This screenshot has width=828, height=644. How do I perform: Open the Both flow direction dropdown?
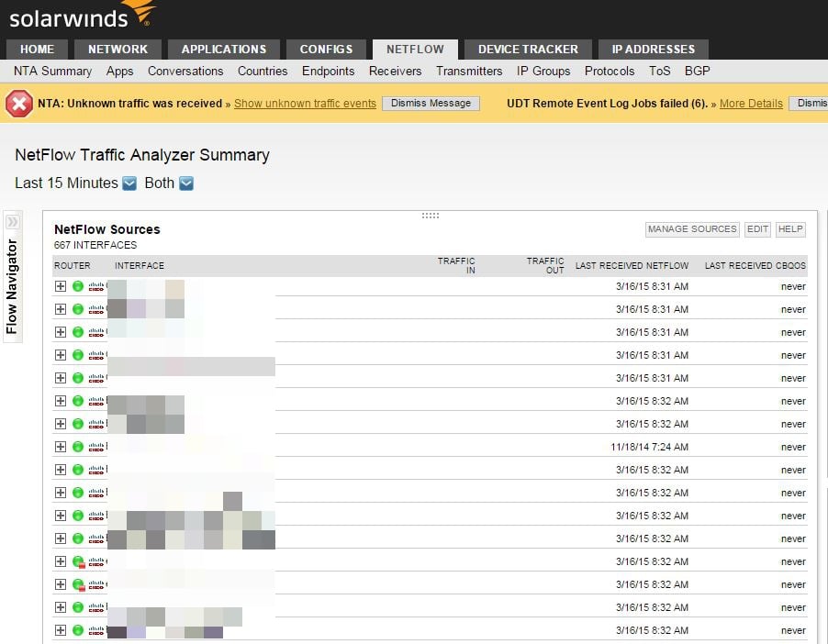(x=186, y=183)
